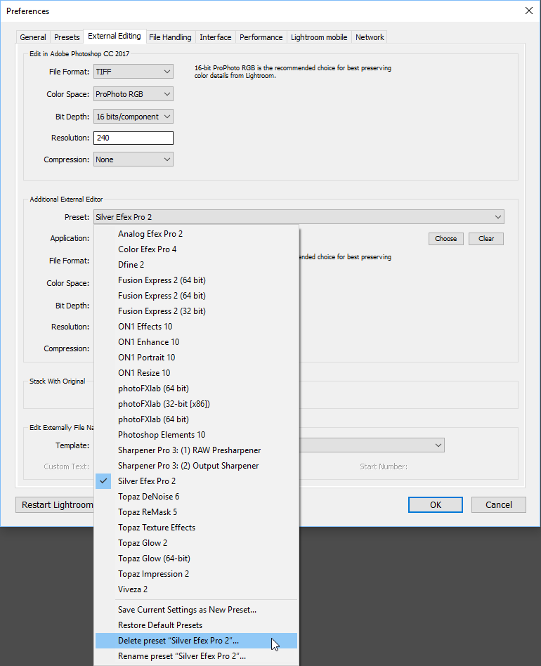Pick the ON1 Enhance 10 preset
Image resolution: width=541 pixels, height=666 pixels.
pyautogui.click(x=196, y=342)
